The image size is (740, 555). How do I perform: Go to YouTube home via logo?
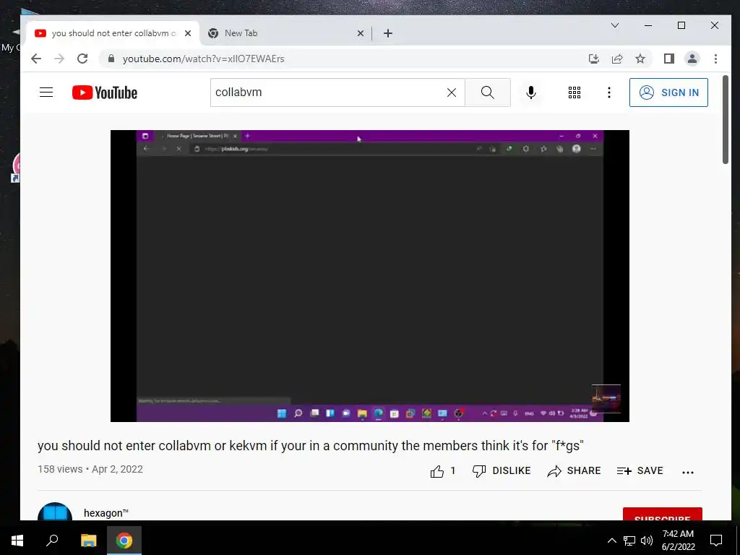click(104, 92)
